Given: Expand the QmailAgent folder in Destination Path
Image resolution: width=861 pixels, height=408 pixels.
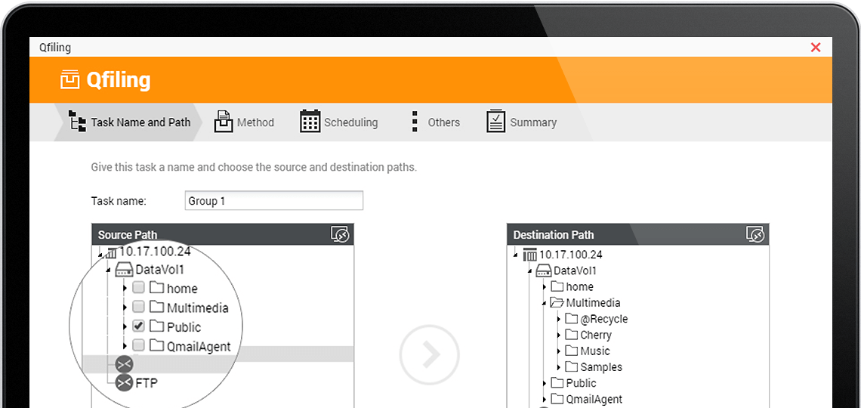Looking at the screenshot, I should click(x=544, y=399).
